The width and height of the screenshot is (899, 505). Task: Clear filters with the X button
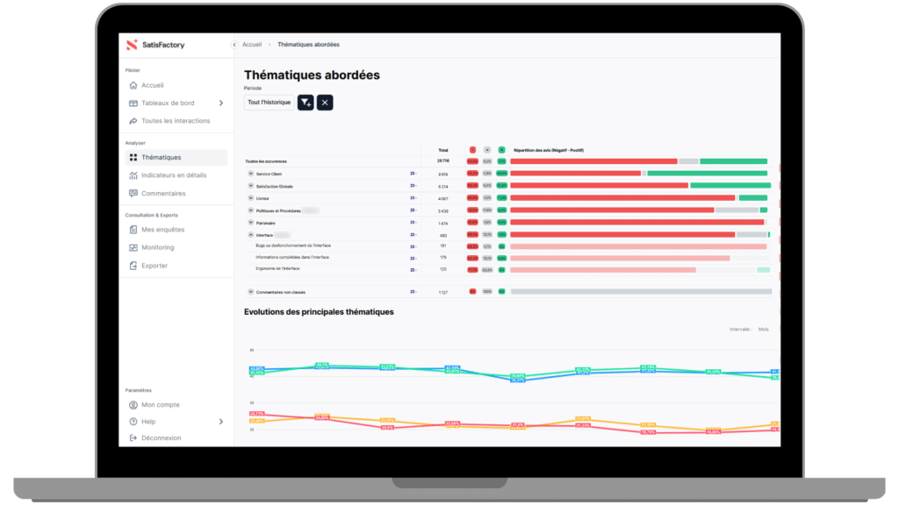point(324,103)
